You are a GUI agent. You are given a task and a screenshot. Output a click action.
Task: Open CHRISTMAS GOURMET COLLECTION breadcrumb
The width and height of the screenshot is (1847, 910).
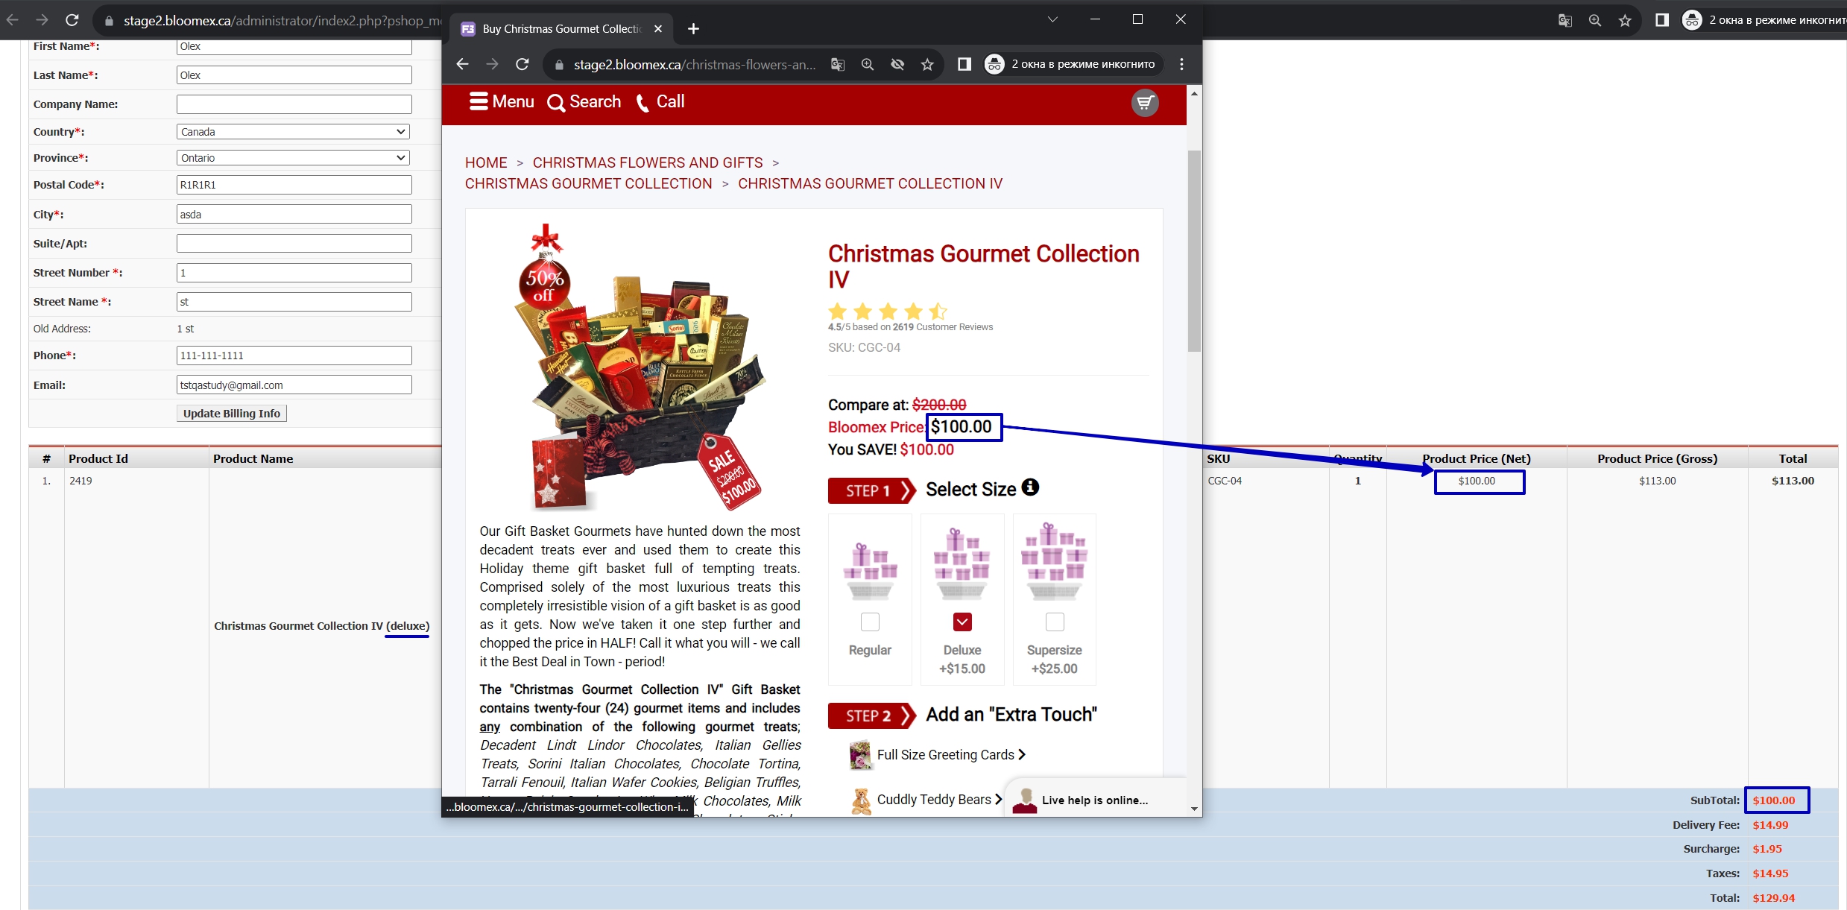click(x=589, y=183)
